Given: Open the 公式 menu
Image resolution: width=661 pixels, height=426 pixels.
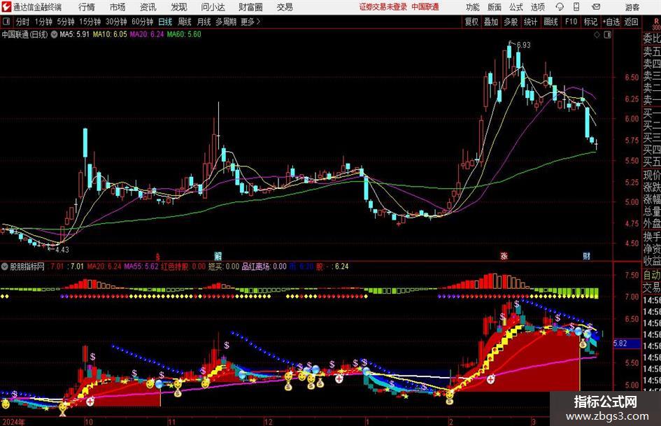Looking at the screenshot, I should pyautogui.click(x=516, y=7).
